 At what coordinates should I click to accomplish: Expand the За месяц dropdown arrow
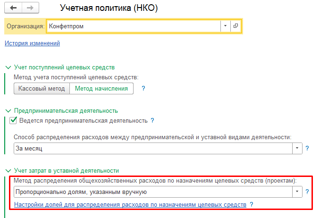point(297,148)
